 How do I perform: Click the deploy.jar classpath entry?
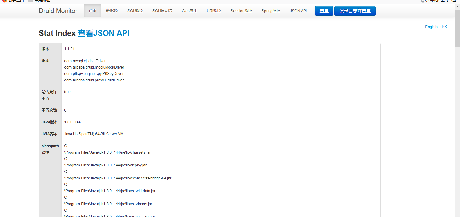(105, 165)
